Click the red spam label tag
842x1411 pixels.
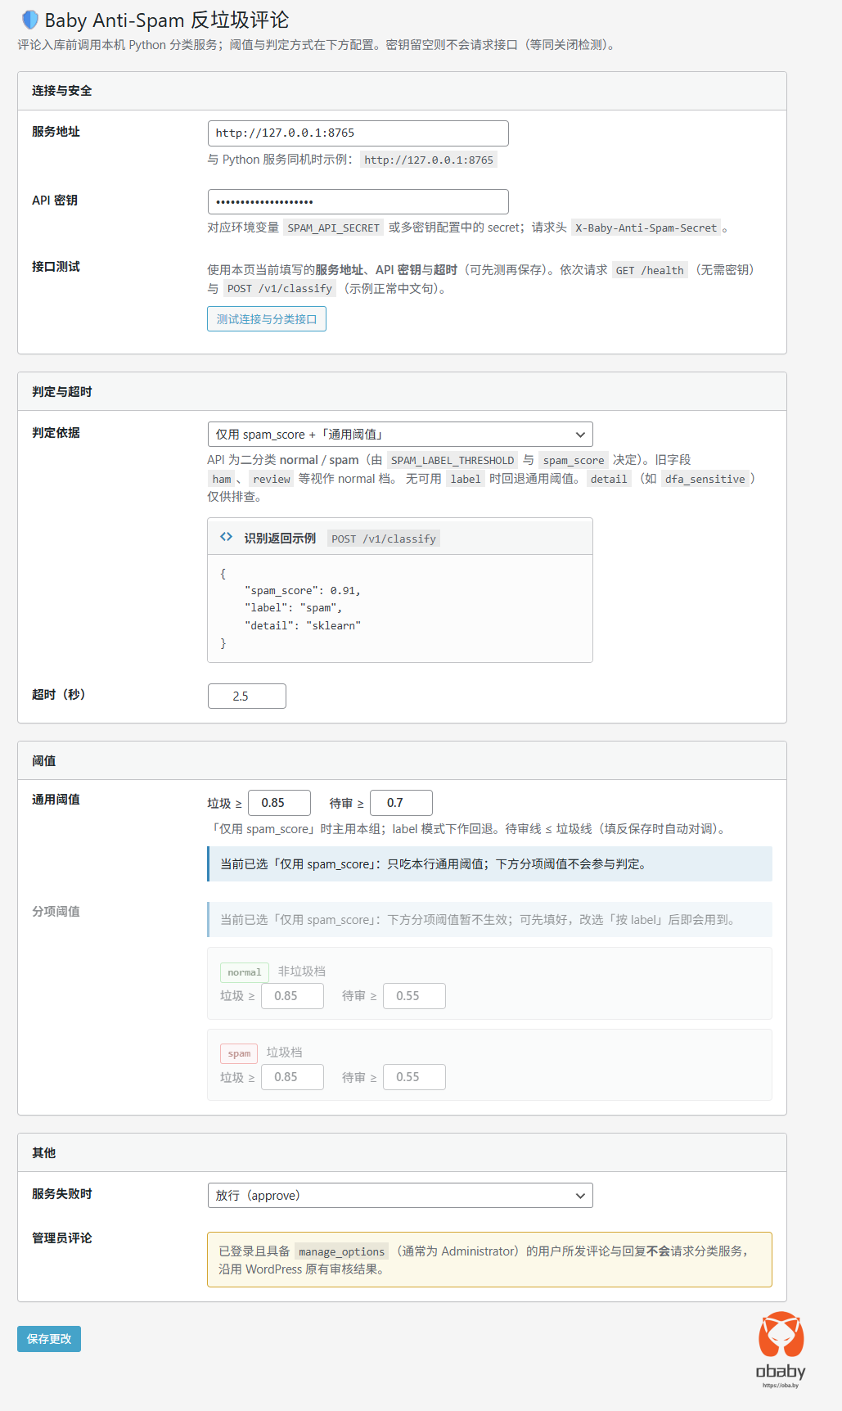pyautogui.click(x=239, y=1053)
